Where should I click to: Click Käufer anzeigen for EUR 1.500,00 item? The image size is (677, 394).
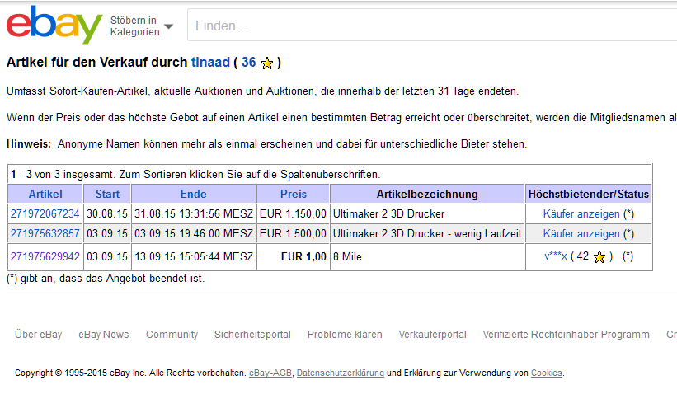(x=581, y=233)
